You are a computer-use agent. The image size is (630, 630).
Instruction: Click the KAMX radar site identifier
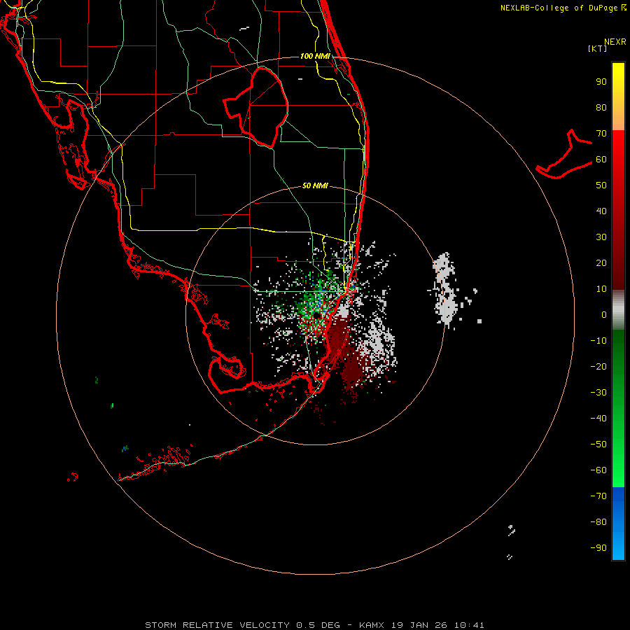point(372,625)
